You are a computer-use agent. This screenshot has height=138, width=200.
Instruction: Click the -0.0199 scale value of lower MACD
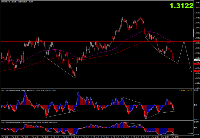coord(197,135)
